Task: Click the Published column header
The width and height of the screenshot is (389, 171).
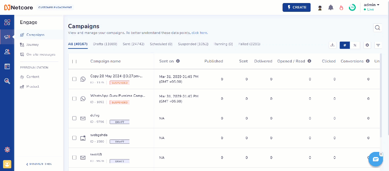Action: pos(214,61)
